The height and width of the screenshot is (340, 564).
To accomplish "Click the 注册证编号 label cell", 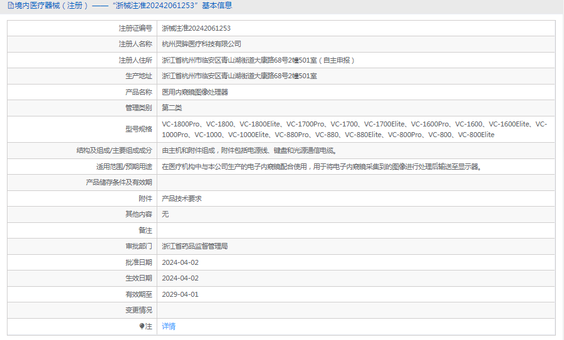I will pyautogui.click(x=82, y=28).
